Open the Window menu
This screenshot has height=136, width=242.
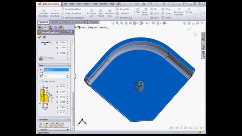[x=104, y=4]
